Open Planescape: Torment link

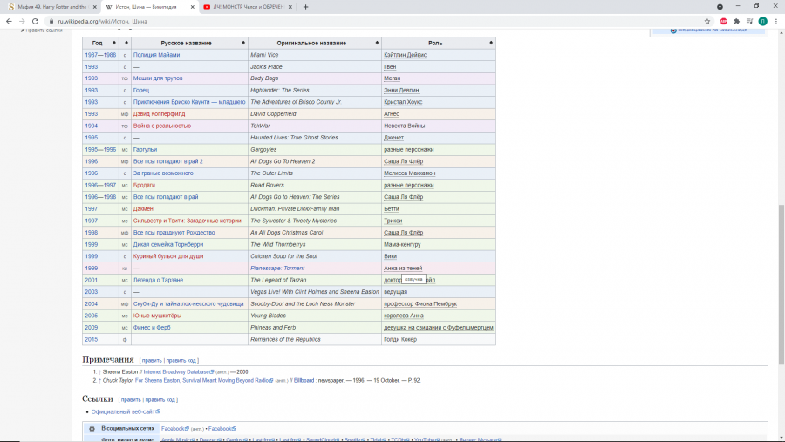point(277,269)
